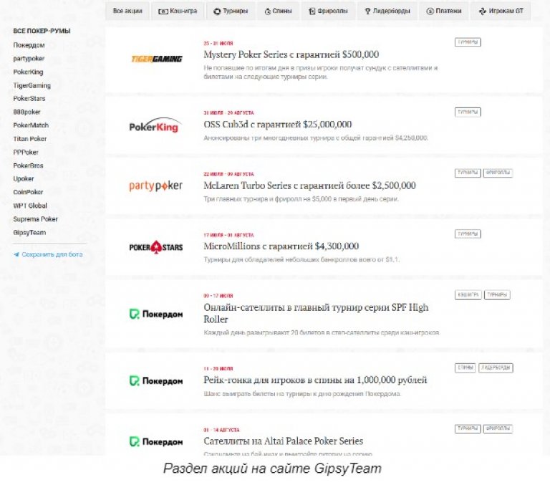This screenshot has height=485, width=550.
Task: Select Titan Poker in the sidebar
Action: (30, 138)
